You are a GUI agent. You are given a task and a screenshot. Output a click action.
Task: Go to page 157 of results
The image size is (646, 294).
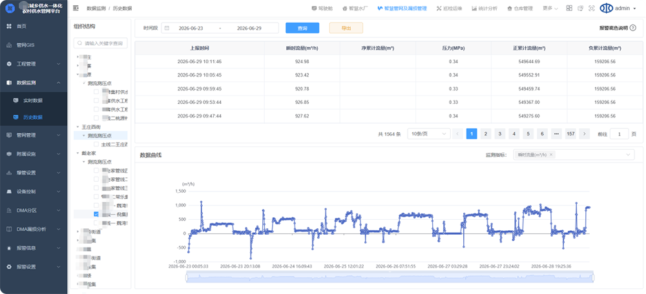point(570,133)
